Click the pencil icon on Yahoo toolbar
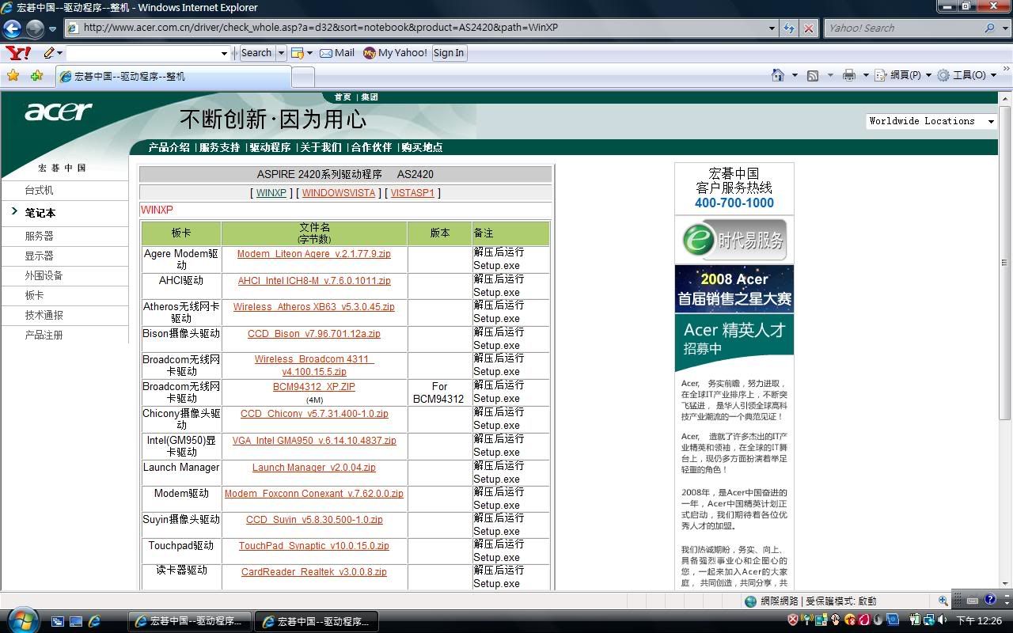Viewport: 1013px width, 633px height. pos(49,53)
